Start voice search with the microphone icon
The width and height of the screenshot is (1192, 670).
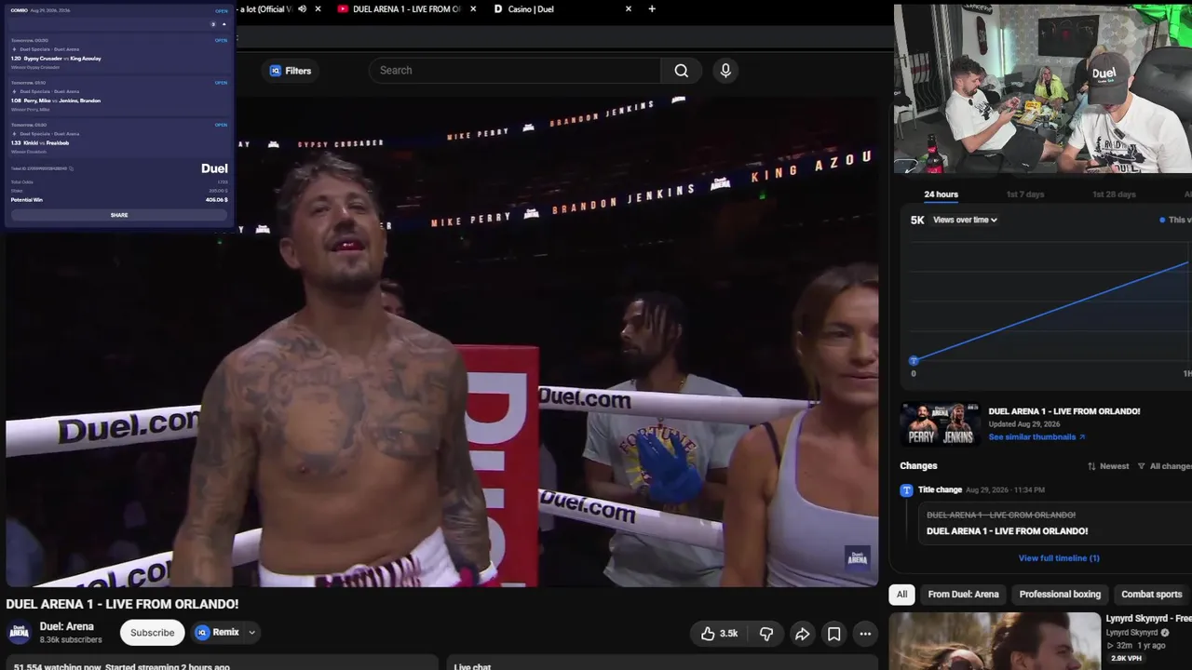(x=725, y=71)
